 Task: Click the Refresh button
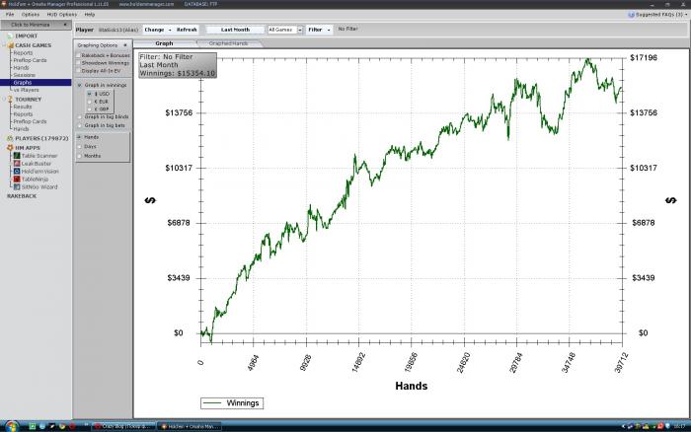pos(187,30)
